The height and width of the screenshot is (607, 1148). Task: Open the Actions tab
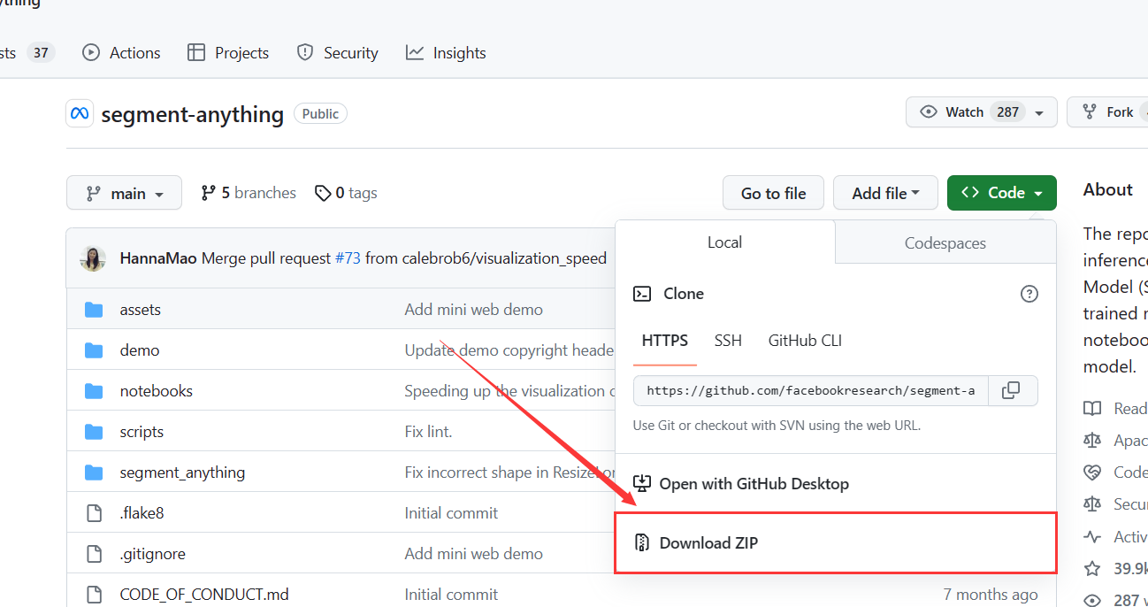[121, 53]
